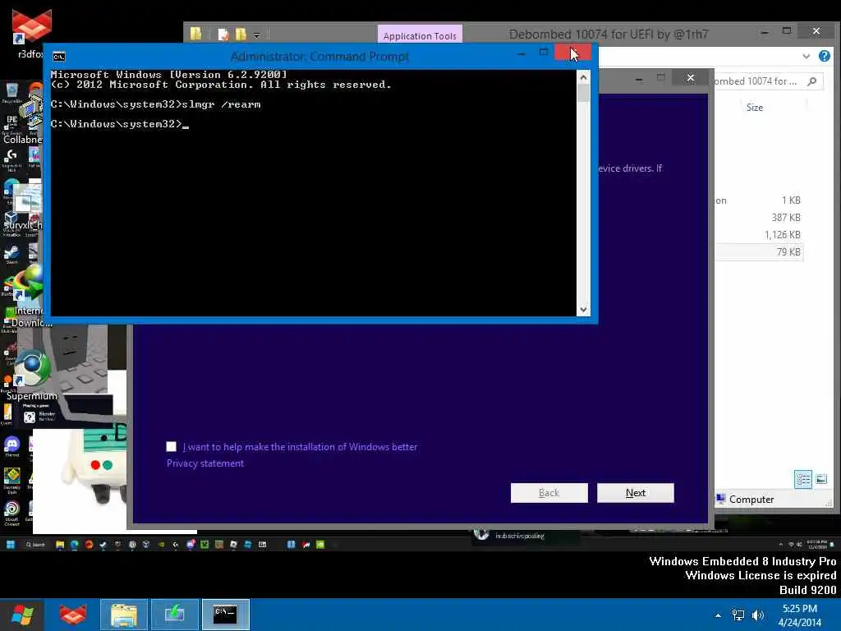
Task: Minimize the Command Prompt window
Action: (x=522, y=53)
